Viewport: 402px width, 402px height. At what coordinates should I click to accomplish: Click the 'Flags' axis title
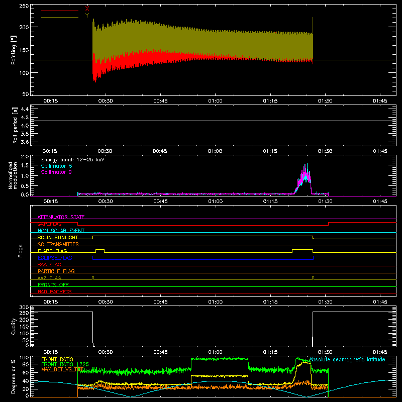20,251
